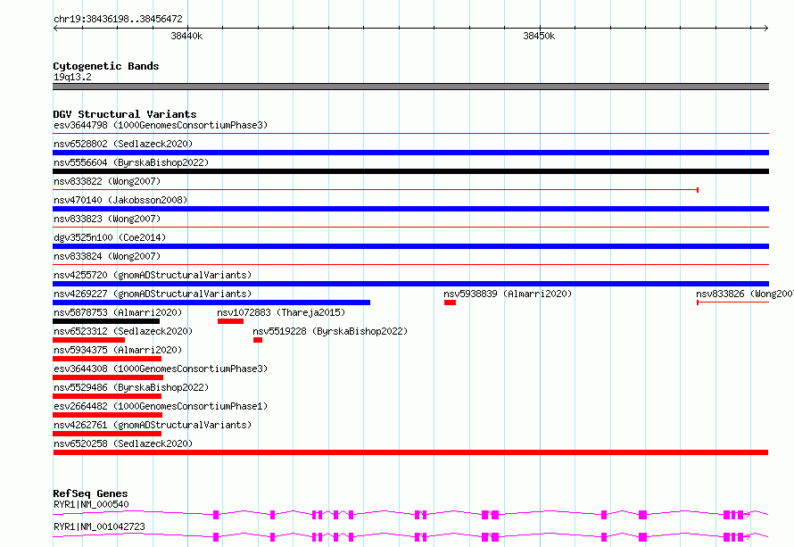The image size is (794, 547).
Task: Click the nsv833822 Wong2007 variant label
Action: pos(107,181)
